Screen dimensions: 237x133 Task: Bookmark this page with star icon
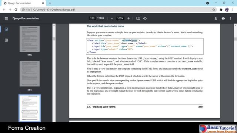[x=214, y=10]
